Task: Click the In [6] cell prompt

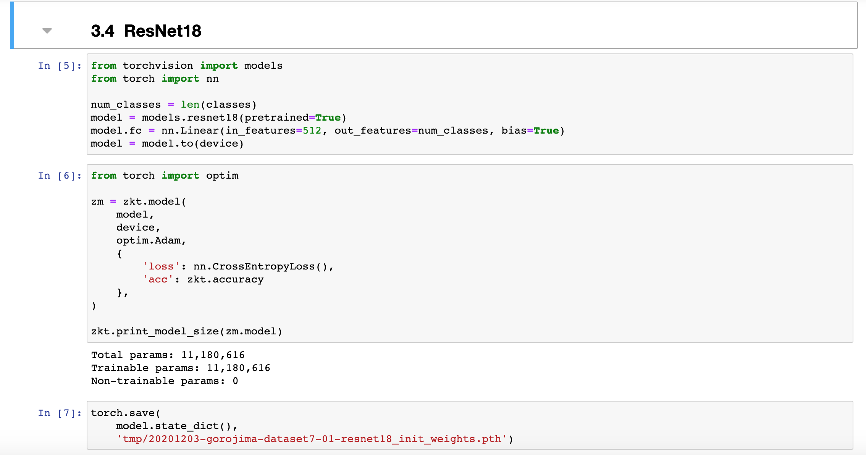Action: 60,176
